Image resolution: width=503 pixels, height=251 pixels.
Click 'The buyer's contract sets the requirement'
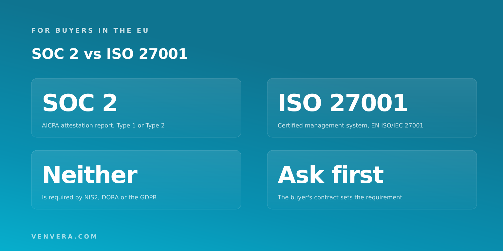[340, 197]
